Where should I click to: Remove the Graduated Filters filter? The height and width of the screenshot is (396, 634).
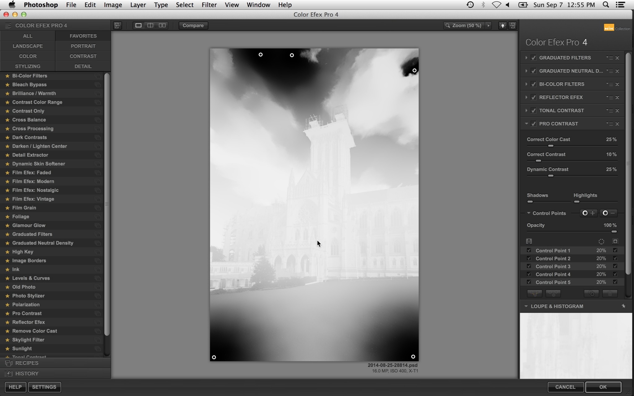[x=617, y=58]
